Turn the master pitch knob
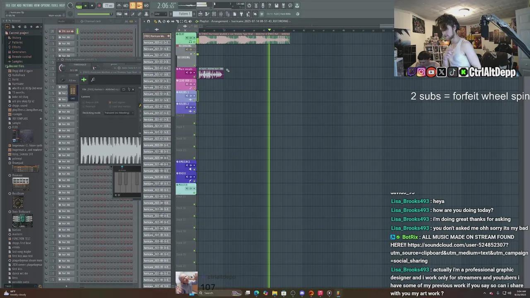 70,14
